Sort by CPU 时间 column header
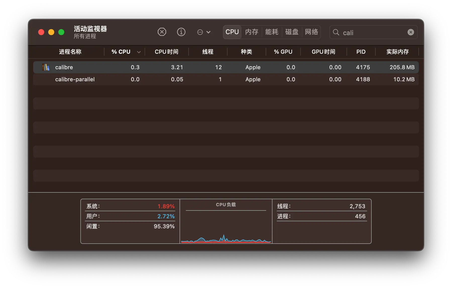 166,52
